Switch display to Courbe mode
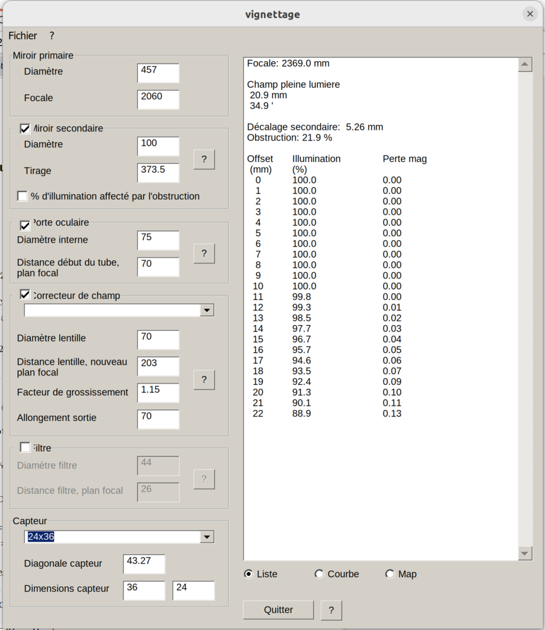545x630 pixels. click(320, 574)
